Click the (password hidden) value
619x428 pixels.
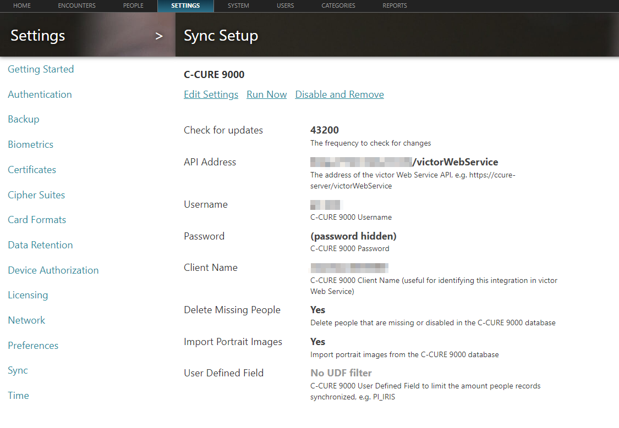point(353,236)
